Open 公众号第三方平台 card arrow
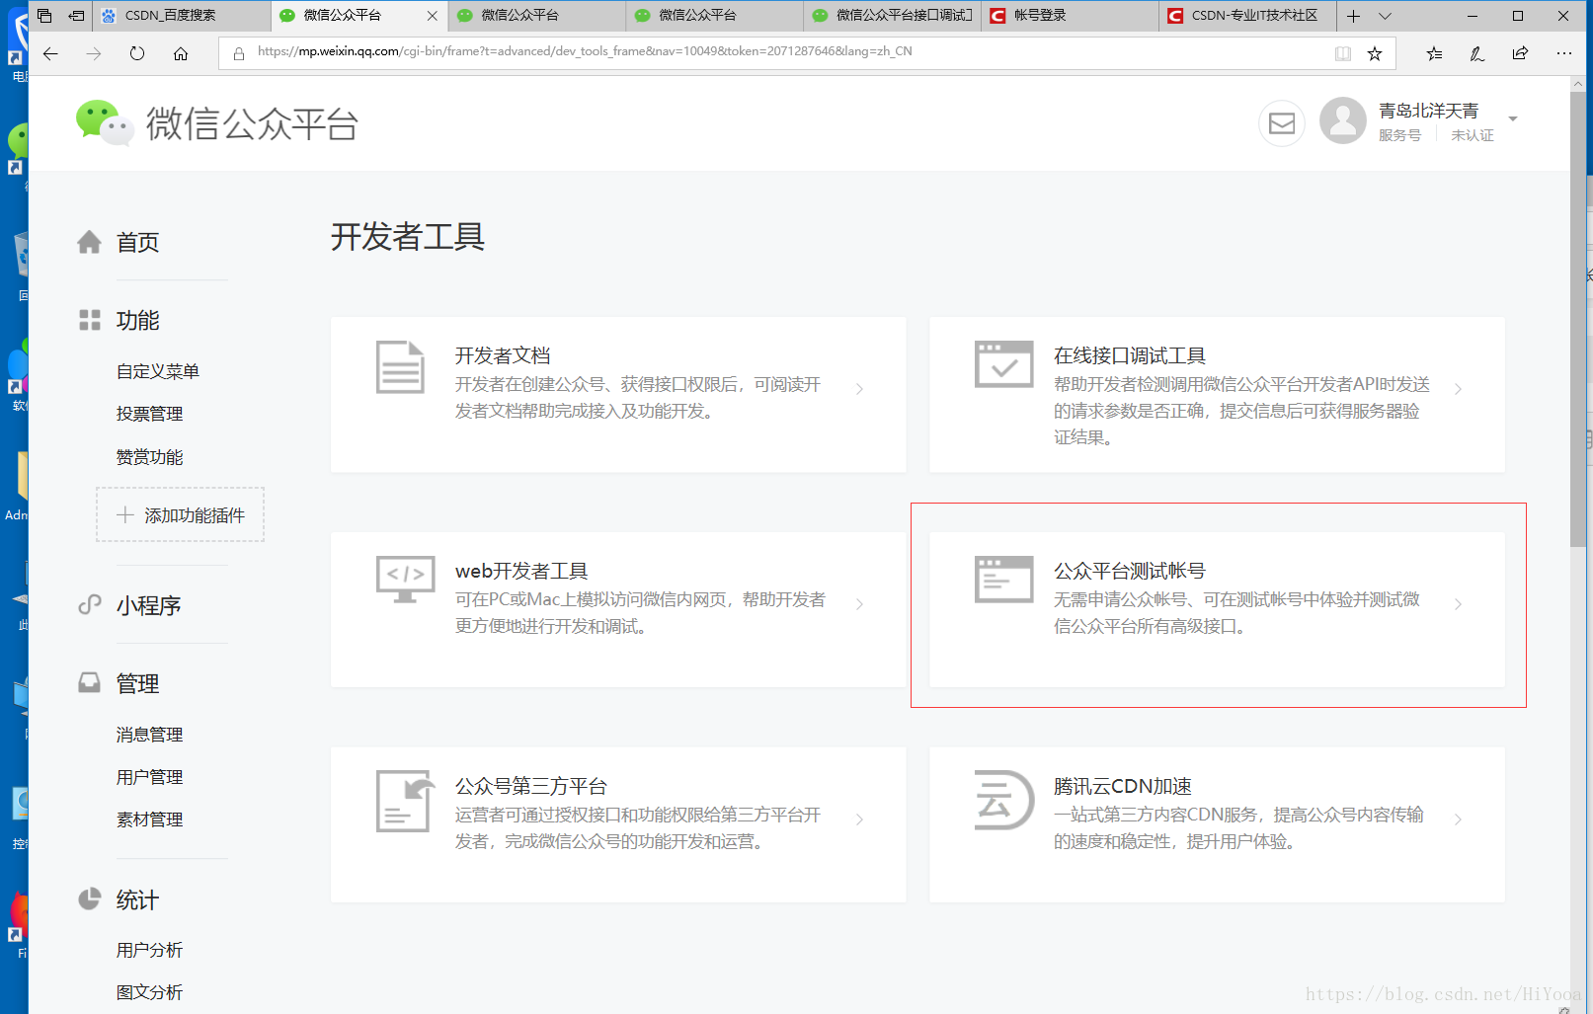The height and width of the screenshot is (1014, 1593). tap(860, 819)
